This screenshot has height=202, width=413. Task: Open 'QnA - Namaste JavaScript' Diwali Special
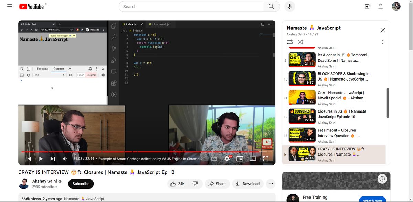[x=334, y=98]
